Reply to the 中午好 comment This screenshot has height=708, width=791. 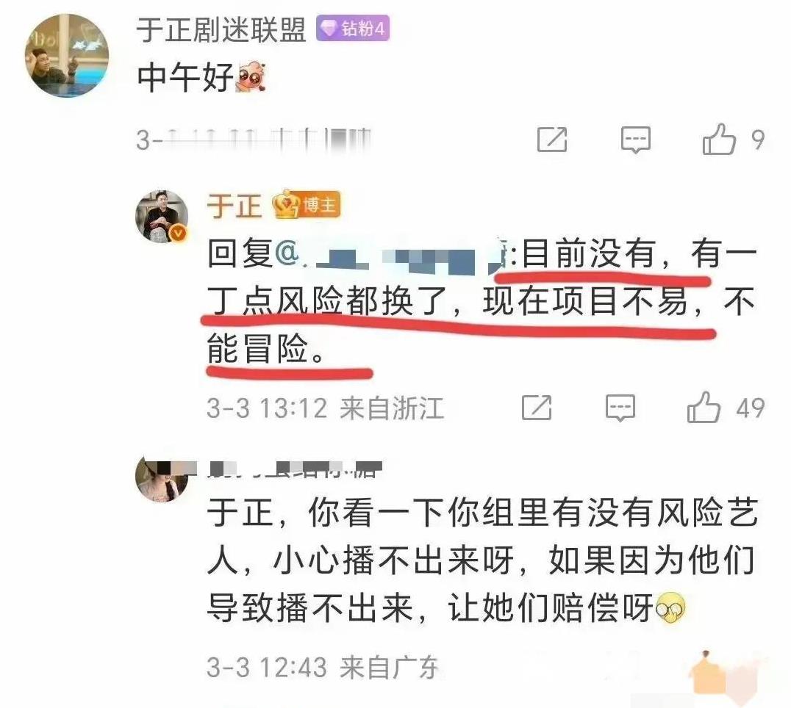coord(635,140)
